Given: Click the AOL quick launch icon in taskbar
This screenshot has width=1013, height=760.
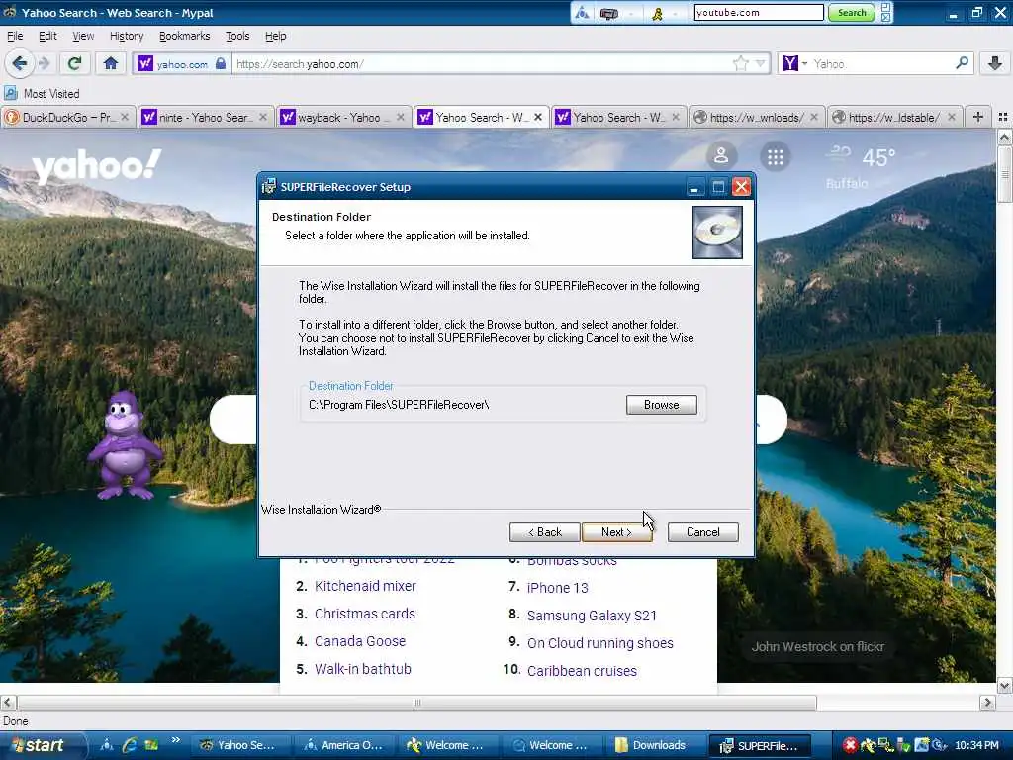Looking at the screenshot, I should click(x=107, y=745).
